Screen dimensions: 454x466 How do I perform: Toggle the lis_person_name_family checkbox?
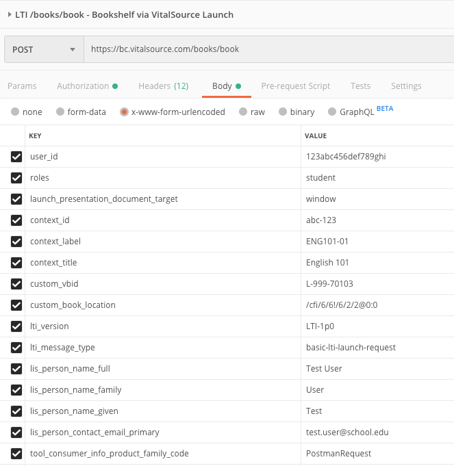16,390
